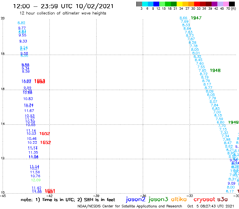The width and height of the screenshot is (239, 209).
Task: Select the jason2 satellite label
Action: [x=136, y=199]
